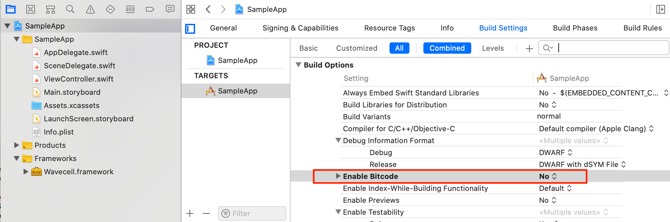Open the Issue navigator warning icon
This screenshot has width=670, height=222.
(x=90, y=9)
